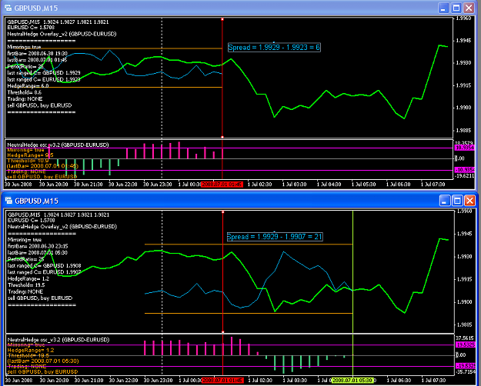Screen dimensions: 481x386
Task: Click orange '(lastBar= 2008.07.01 01:45)' text
Action: (42, 166)
